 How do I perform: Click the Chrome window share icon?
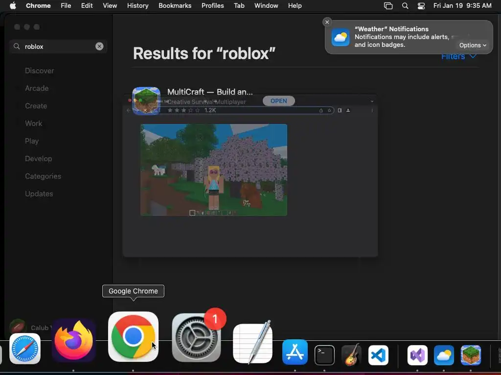click(x=321, y=110)
